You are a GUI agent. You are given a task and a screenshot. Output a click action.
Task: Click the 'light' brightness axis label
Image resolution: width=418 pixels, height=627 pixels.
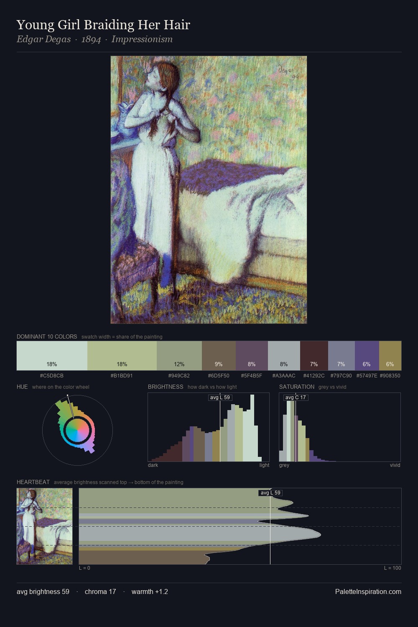265,465
